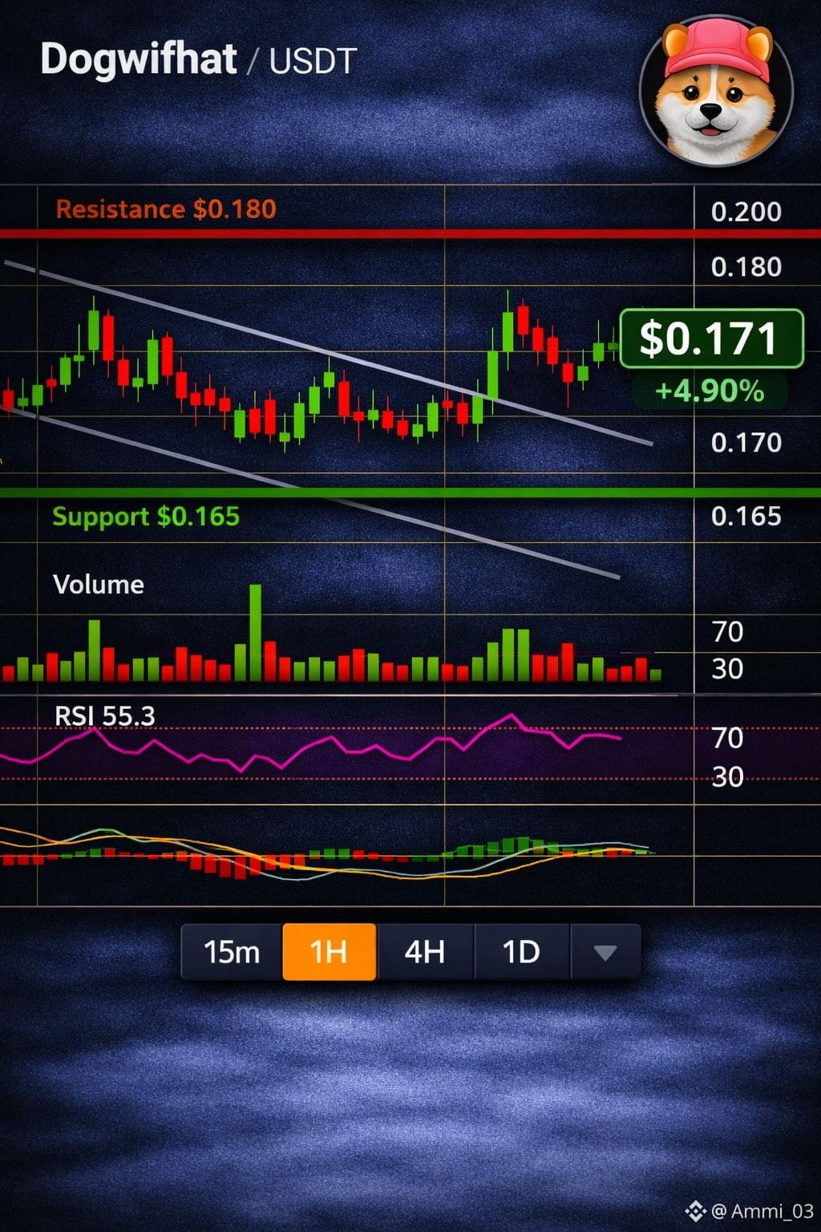
Task: Click the @Ammi_03 handle text
Action: click(x=762, y=1211)
